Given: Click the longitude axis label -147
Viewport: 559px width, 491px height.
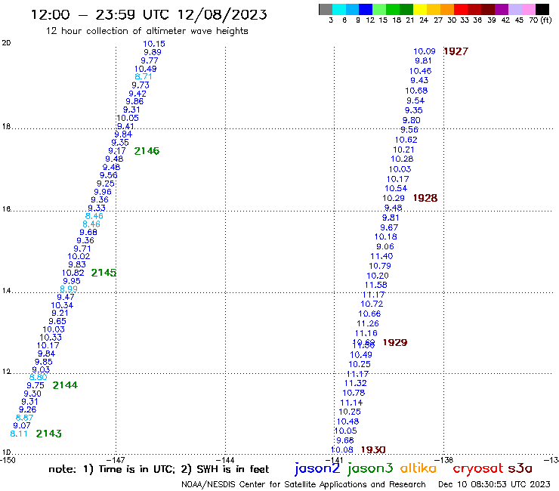Looking at the screenshot, I should 116,460.
